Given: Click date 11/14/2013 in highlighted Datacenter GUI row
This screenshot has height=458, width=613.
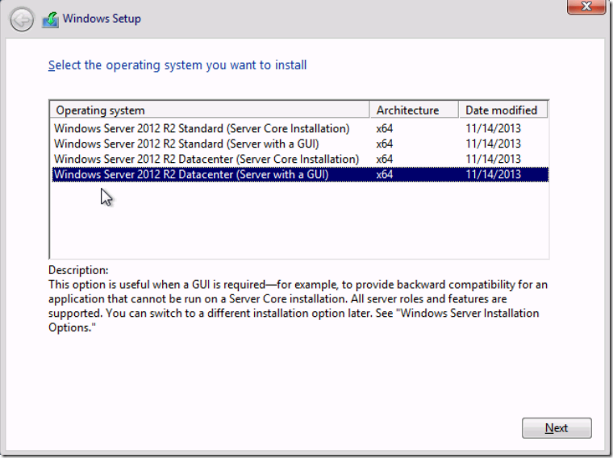Looking at the screenshot, I should pyautogui.click(x=493, y=174).
